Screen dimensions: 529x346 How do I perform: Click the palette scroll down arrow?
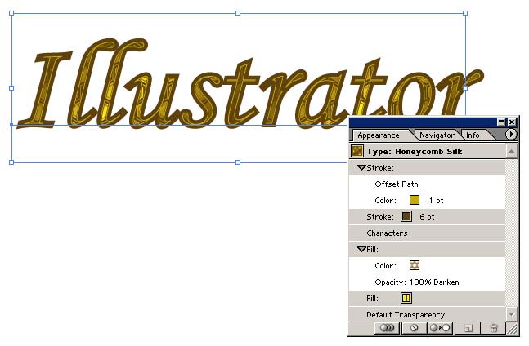point(512,314)
